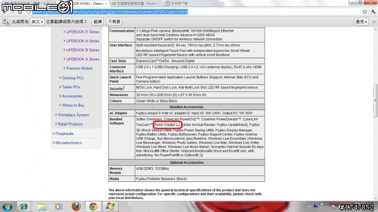
Task: Click the Windows flag taskbar icon
Action: 110,207
